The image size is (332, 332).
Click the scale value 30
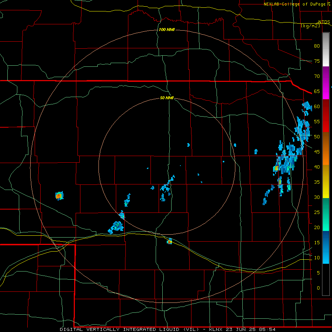pyautogui.click(x=317, y=197)
